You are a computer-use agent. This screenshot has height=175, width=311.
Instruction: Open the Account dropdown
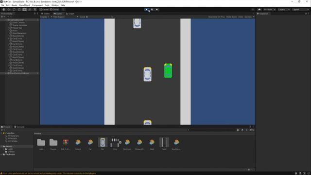[x=269, y=9]
